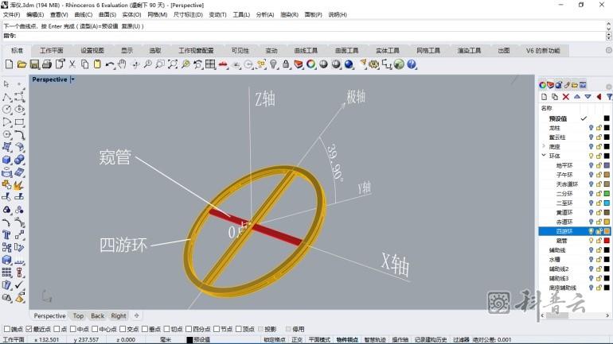Open the 编辑(E) menu

click(x=35, y=14)
